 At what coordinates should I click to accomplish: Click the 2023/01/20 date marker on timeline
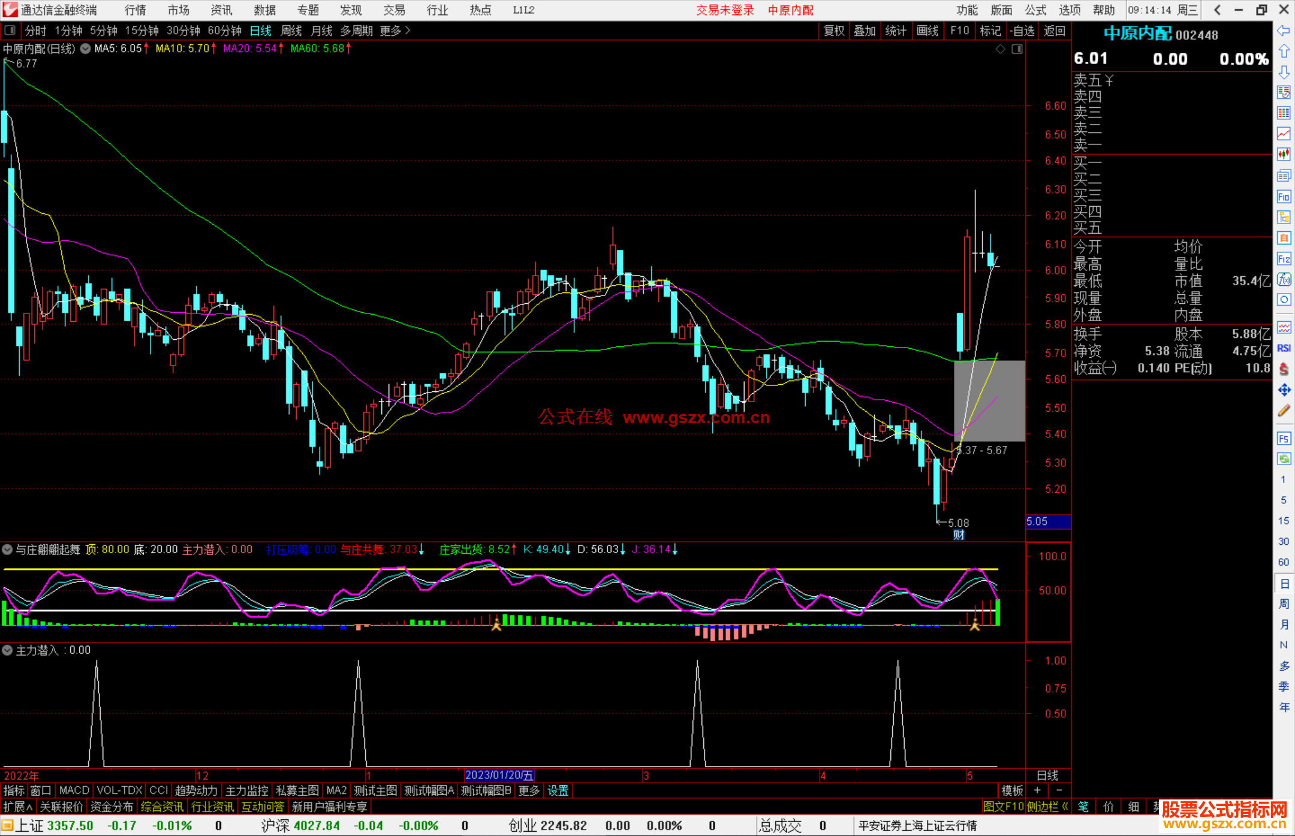(499, 775)
